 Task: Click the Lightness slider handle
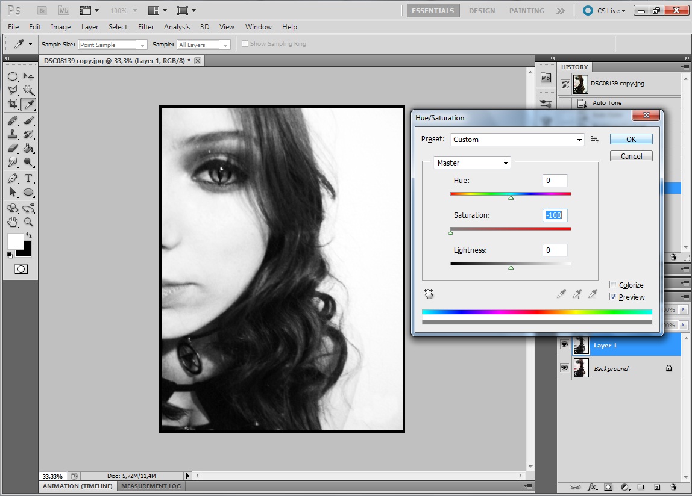511,267
